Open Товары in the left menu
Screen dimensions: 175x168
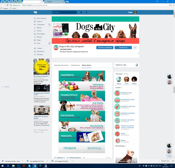(38, 48)
